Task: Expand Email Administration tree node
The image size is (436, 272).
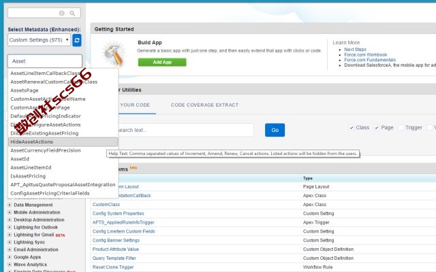Action: pyautogui.click(x=10, y=250)
